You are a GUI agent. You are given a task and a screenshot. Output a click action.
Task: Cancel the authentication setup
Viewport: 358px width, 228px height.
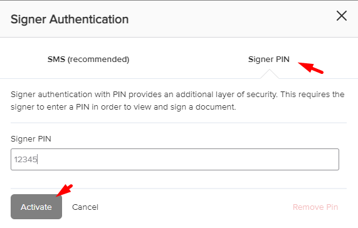[x=85, y=207]
